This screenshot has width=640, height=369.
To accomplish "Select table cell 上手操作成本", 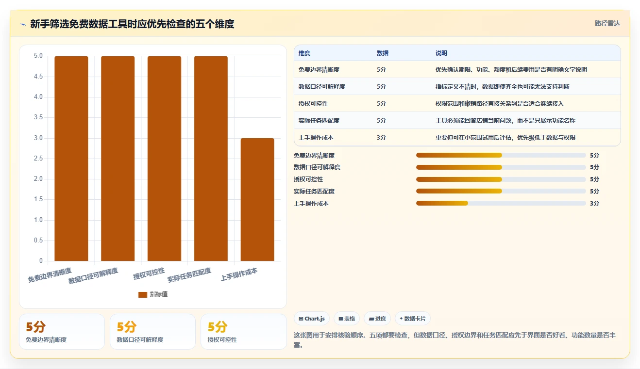I will (x=316, y=138).
